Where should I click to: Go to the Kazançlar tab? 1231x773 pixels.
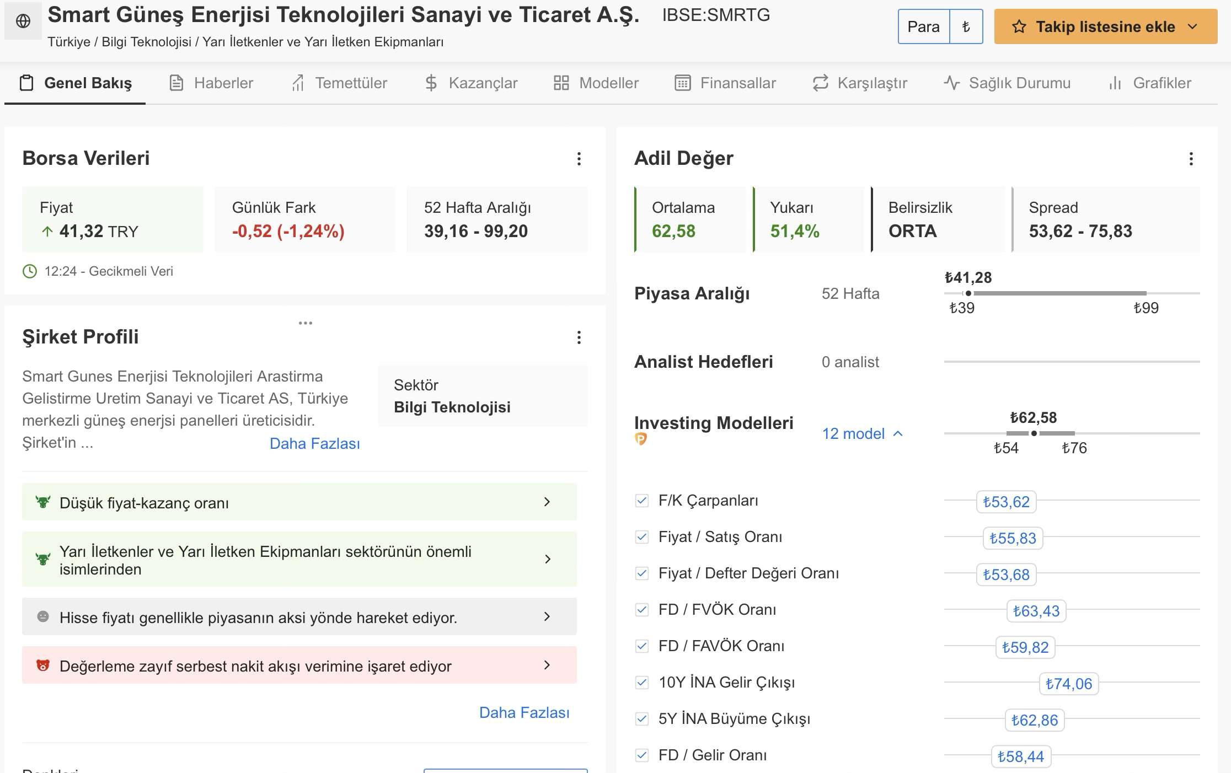pyautogui.click(x=471, y=83)
